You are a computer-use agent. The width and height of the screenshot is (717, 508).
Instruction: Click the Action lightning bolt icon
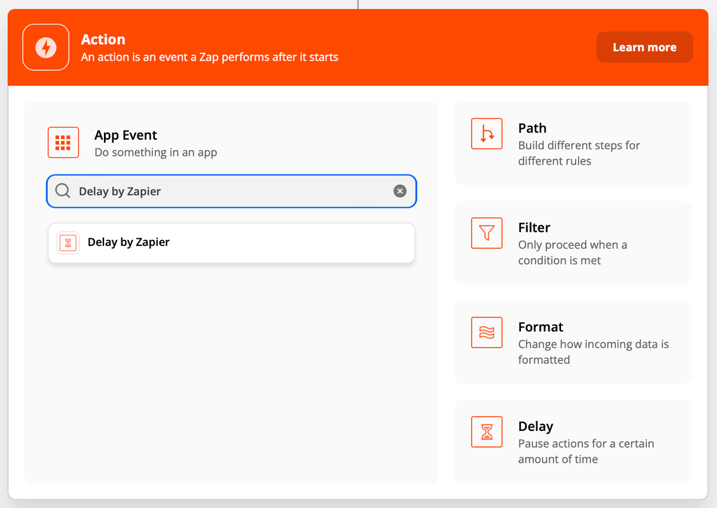point(46,47)
